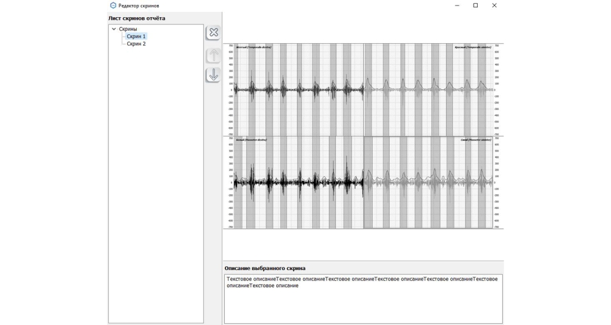Viewport: 611px width, 325px height.
Task: Click the Masseter dextra chart panel
Action: (299, 182)
